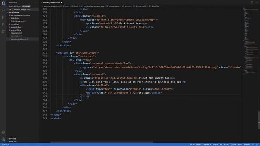The width and height of the screenshot is (260, 146).
Task: Place cursor on 'Parkstreet Area' text
Action: [130, 24]
